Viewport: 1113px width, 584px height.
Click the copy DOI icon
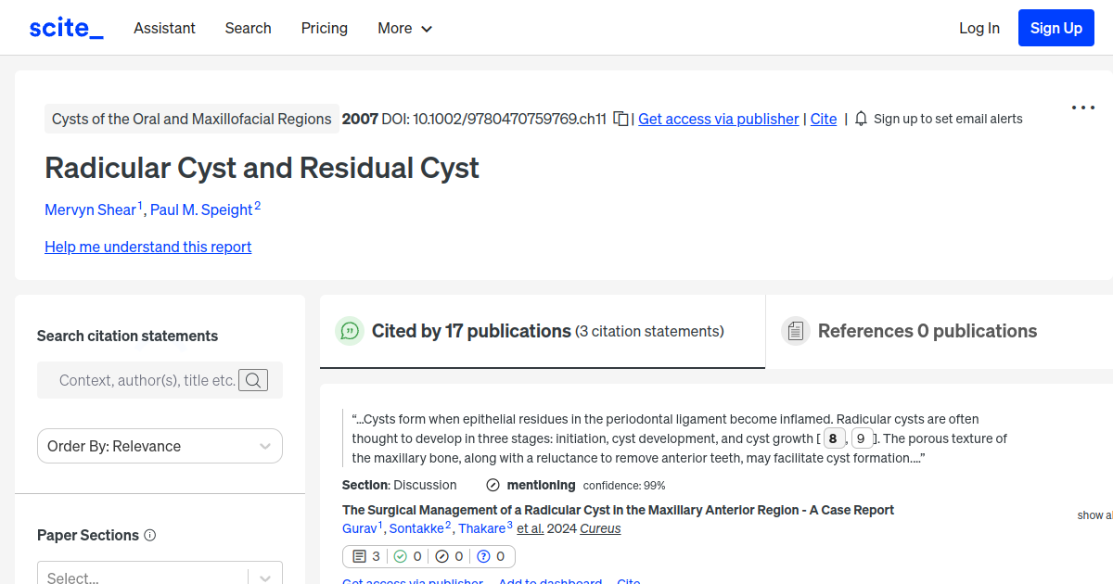[620, 119]
